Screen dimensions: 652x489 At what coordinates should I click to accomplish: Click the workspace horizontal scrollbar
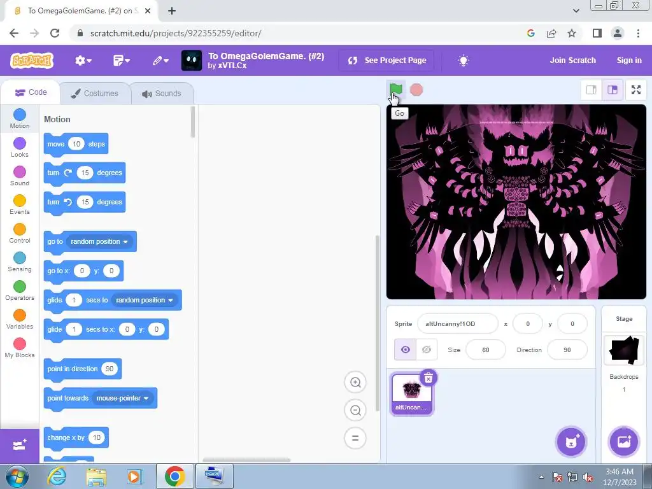(246, 460)
